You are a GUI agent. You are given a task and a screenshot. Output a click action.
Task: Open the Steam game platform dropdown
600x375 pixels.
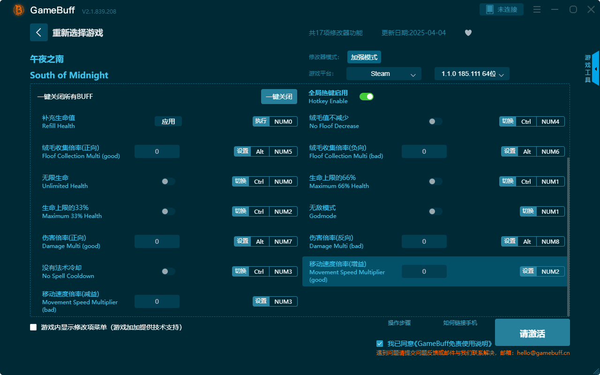click(383, 74)
